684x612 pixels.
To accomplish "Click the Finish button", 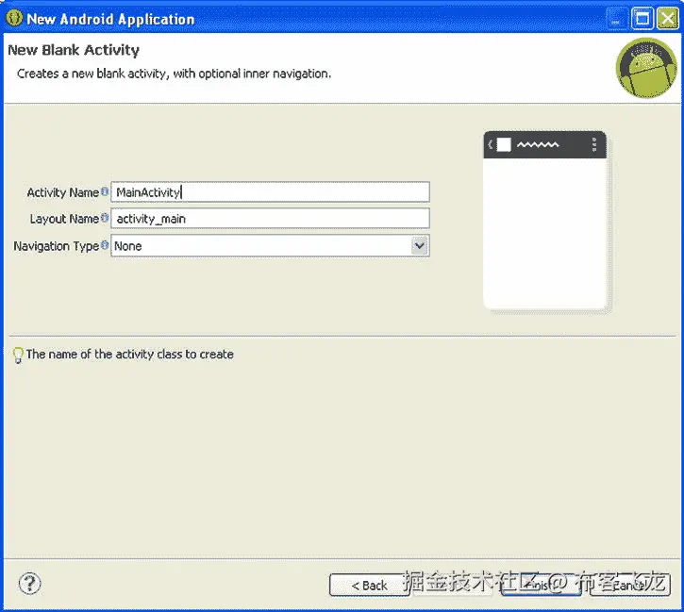I will 542,585.
